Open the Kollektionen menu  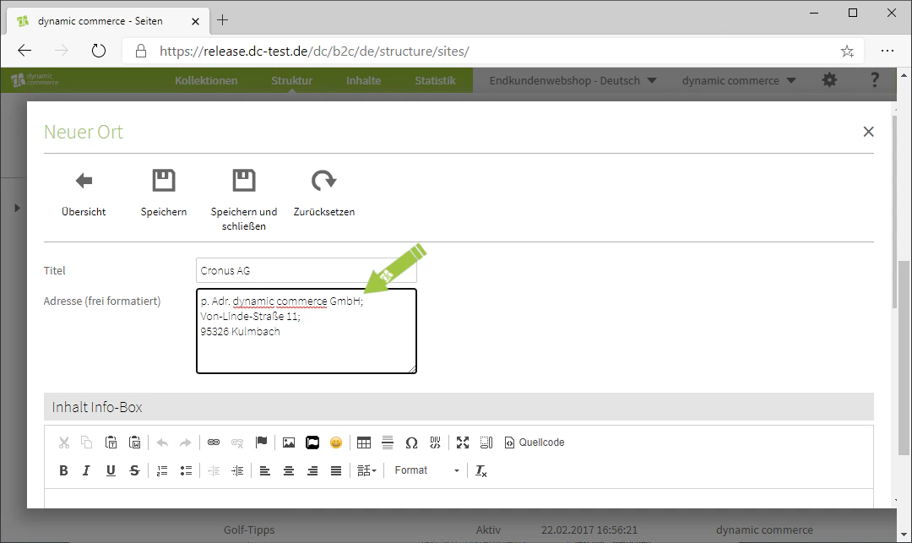tap(206, 81)
